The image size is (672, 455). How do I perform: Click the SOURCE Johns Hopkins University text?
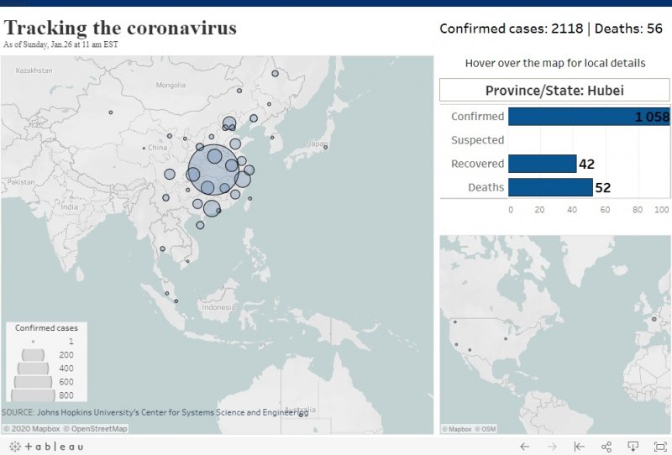point(153,412)
